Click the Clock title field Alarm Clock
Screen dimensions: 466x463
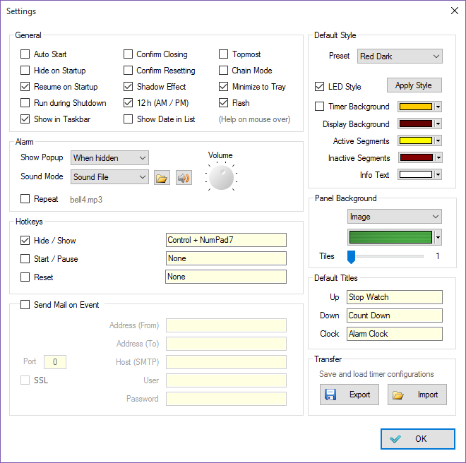(395, 334)
